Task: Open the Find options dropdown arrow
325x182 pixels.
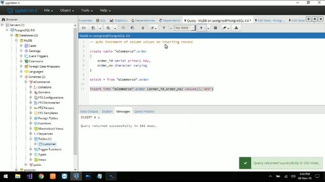Action: pos(115,28)
